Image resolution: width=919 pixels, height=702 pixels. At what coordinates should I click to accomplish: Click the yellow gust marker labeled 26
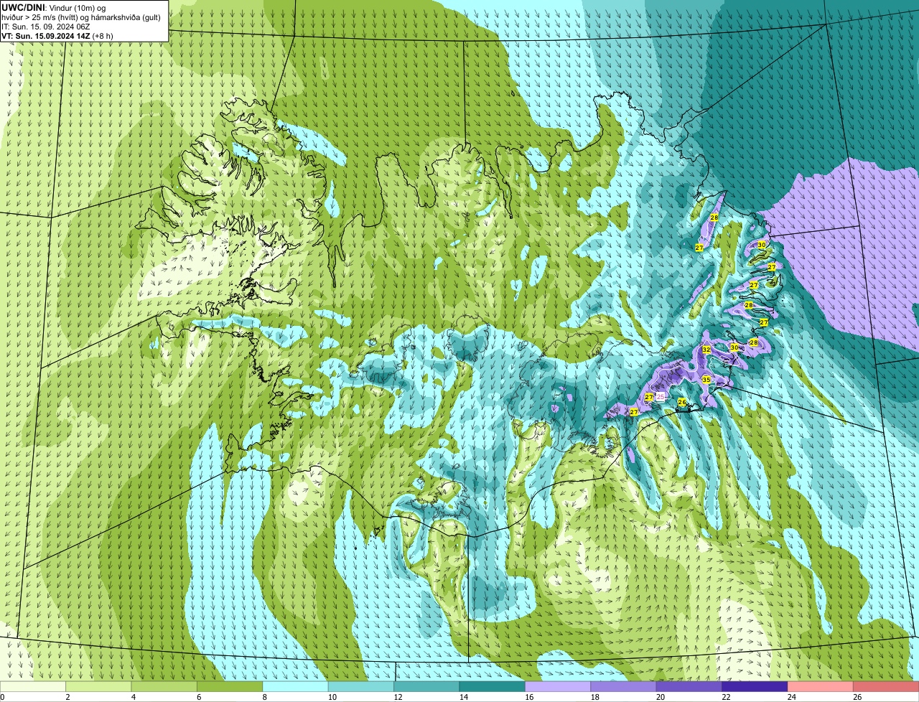682,402
